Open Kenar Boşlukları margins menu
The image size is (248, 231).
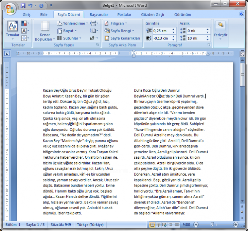(x=45, y=31)
